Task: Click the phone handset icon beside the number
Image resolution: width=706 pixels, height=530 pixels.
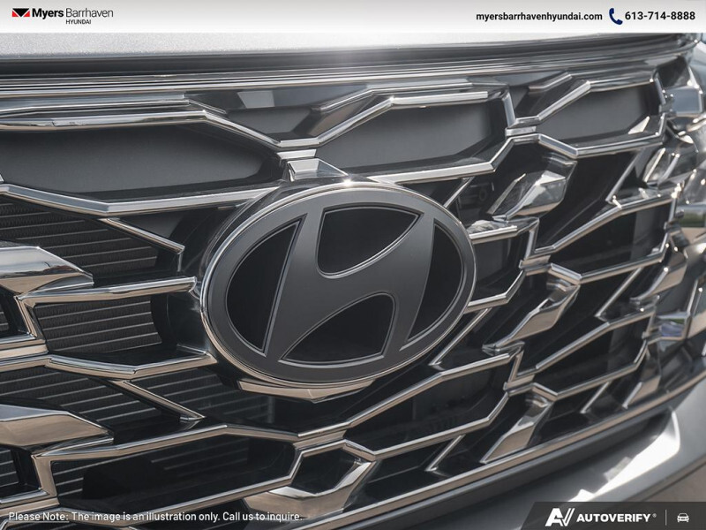Action: pos(616,15)
